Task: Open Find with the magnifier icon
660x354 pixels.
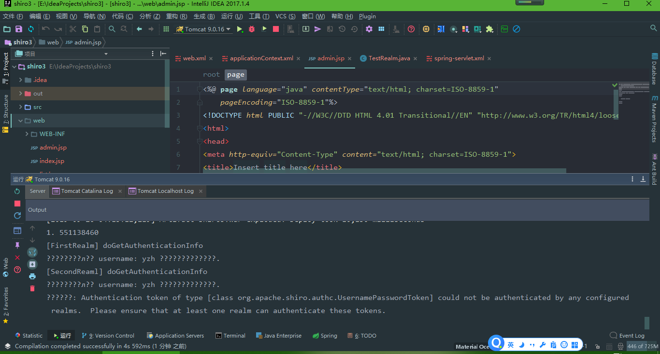Action: (112, 29)
